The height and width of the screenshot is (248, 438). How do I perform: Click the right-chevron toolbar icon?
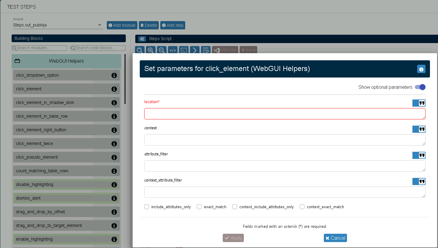(195, 50)
